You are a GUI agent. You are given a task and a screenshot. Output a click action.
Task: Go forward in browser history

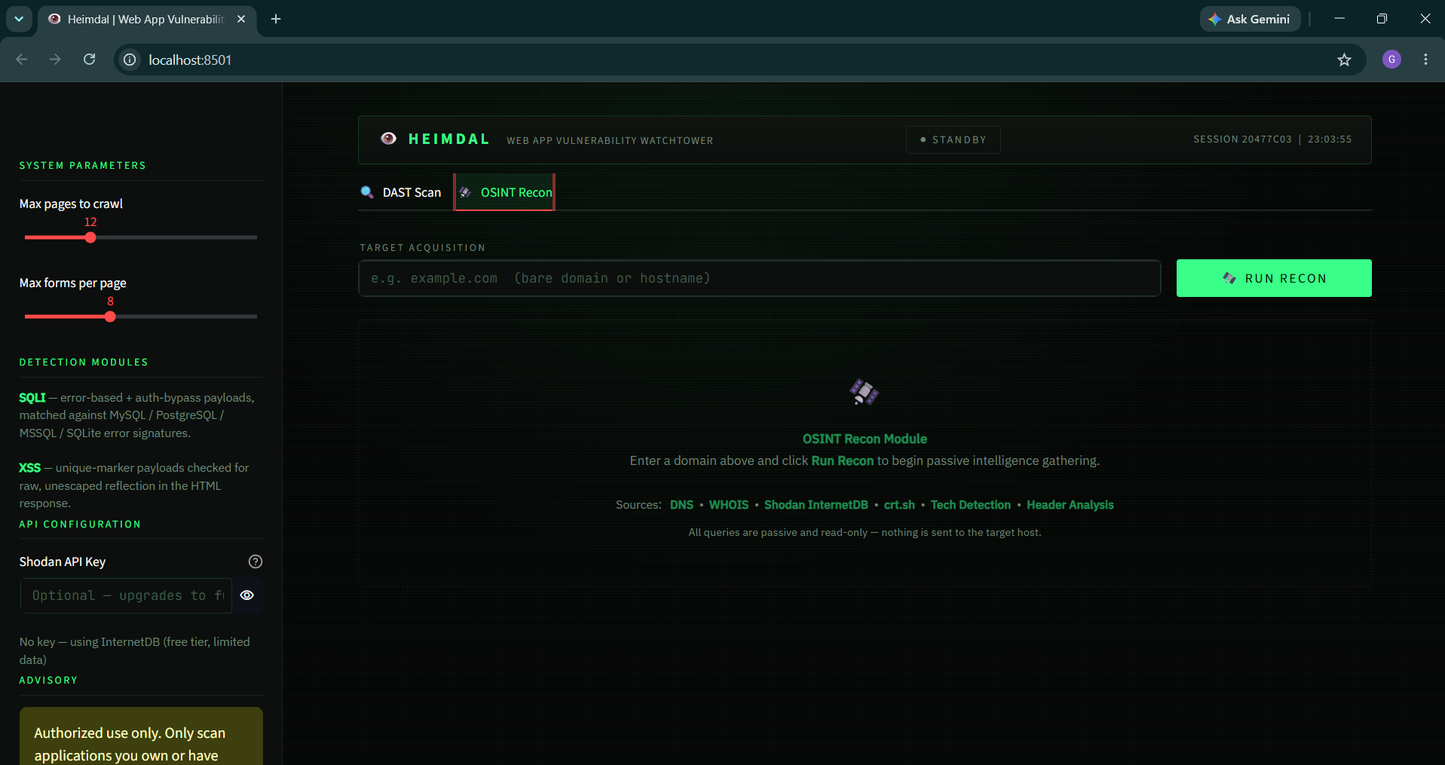(55, 60)
